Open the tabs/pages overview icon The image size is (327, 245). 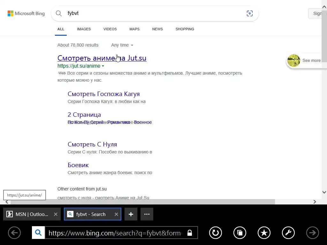[x=240, y=233]
